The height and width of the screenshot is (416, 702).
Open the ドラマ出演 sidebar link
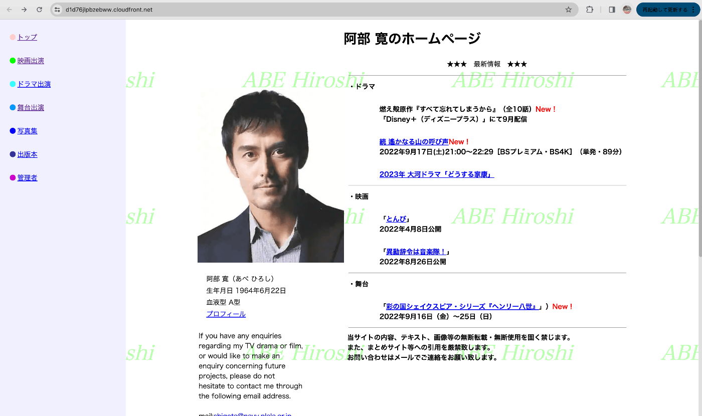pos(34,84)
